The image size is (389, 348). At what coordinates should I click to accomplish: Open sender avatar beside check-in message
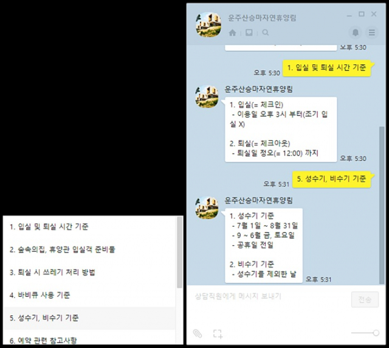pyautogui.click(x=207, y=97)
